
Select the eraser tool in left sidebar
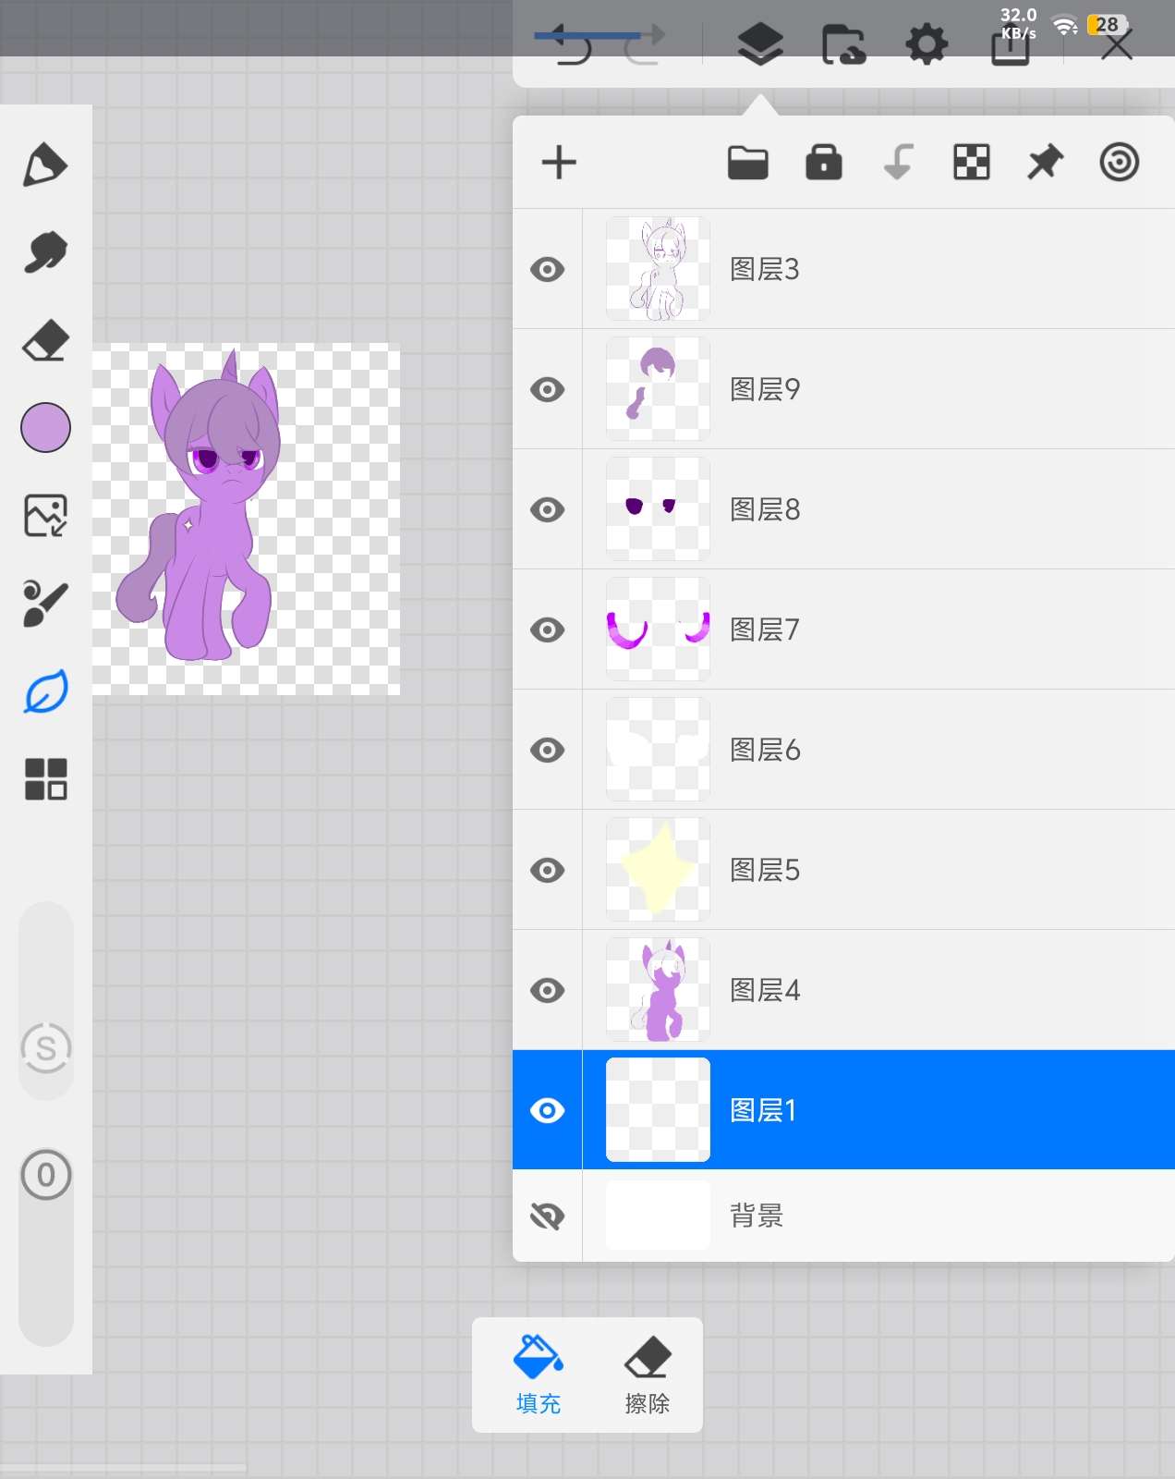[x=45, y=340]
